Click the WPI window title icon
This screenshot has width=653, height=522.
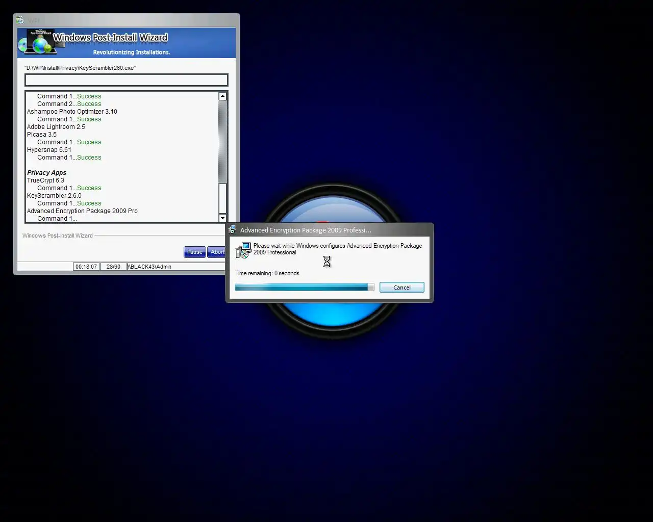(20, 20)
